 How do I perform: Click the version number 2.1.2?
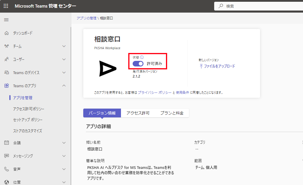click(x=136, y=76)
